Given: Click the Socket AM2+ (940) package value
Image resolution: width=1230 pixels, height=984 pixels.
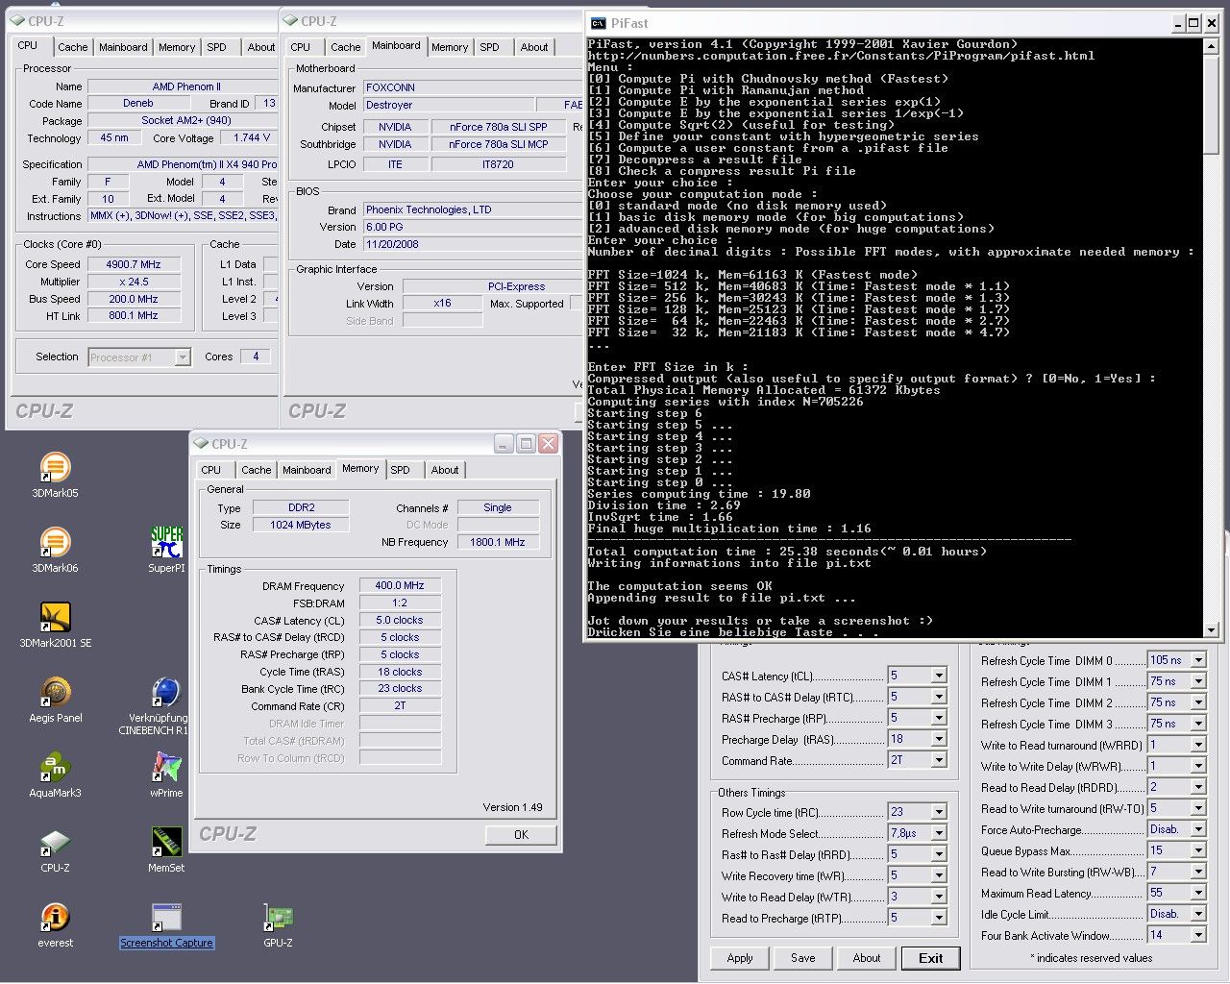Looking at the screenshot, I should [x=184, y=120].
